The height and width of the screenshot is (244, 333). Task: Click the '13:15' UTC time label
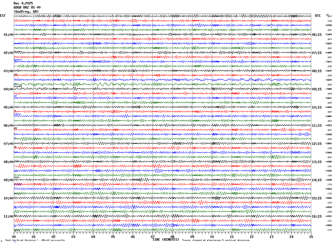click(x=317, y=162)
